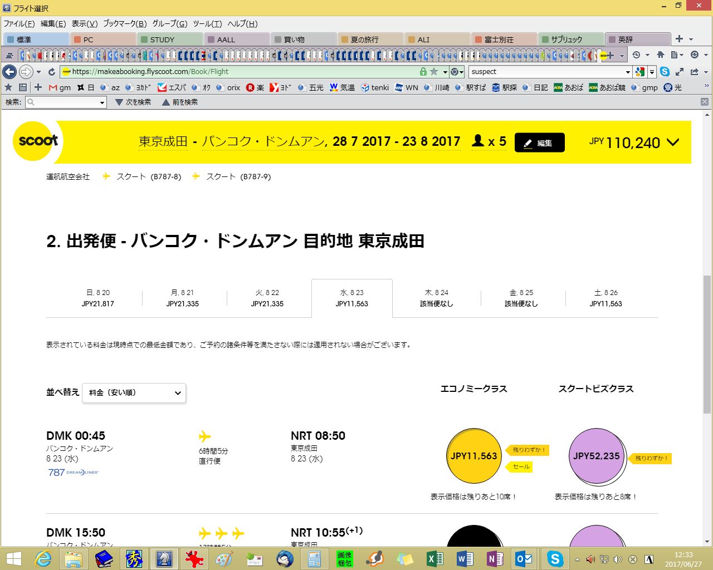Image resolution: width=713 pixels, height=570 pixels.
Task: Select the 土, 8 26 JPY11,563 date
Action: pos(606,298)
